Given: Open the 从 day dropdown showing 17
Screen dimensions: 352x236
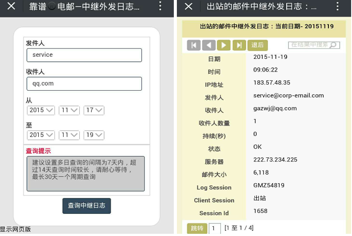Looking at the screenshot, I should pyautogui.click(x=94, y=110).
